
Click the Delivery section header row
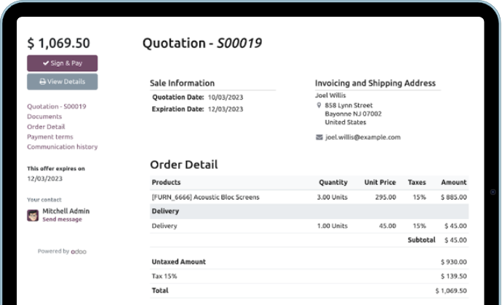point(309,211)
